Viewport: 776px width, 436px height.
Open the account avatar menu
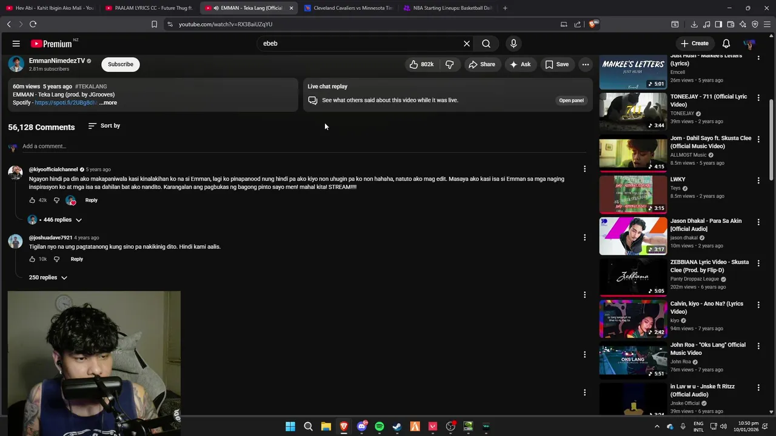[749, 44]
